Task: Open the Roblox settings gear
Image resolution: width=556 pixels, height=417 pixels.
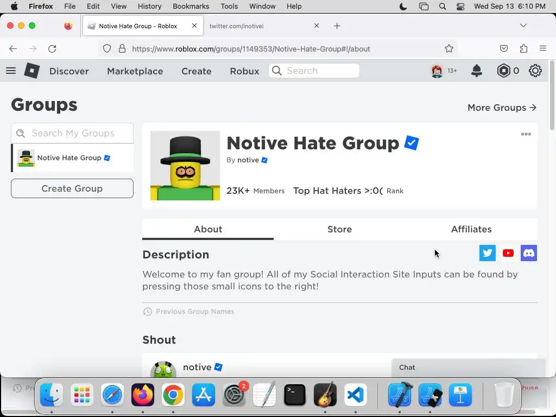Action: 535,71
